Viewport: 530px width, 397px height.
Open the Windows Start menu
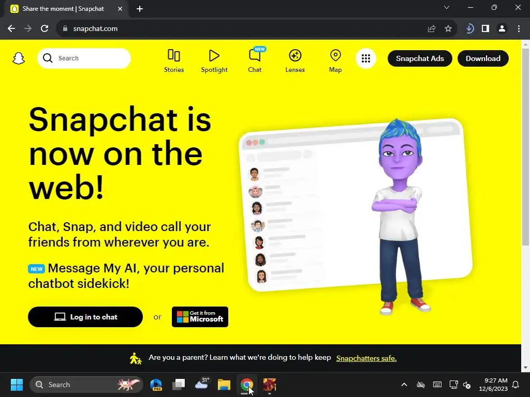tap(17, 385)
